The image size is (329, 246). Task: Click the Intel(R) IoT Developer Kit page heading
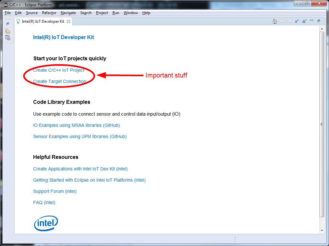click(63, 37)
